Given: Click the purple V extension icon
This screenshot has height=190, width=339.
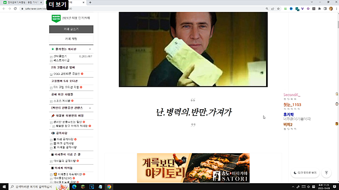Looking at the screenshot, I should pos(303,8).
